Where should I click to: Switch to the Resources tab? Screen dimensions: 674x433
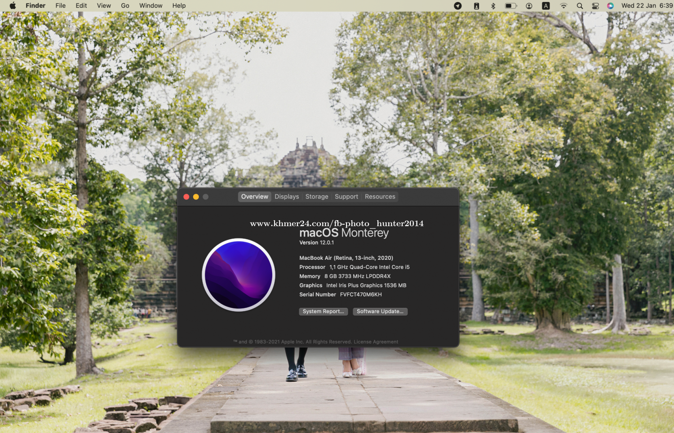(x=380, y=197)
